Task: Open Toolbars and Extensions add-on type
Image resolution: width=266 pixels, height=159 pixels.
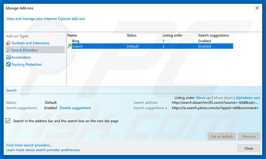Action: pos(30,43)
